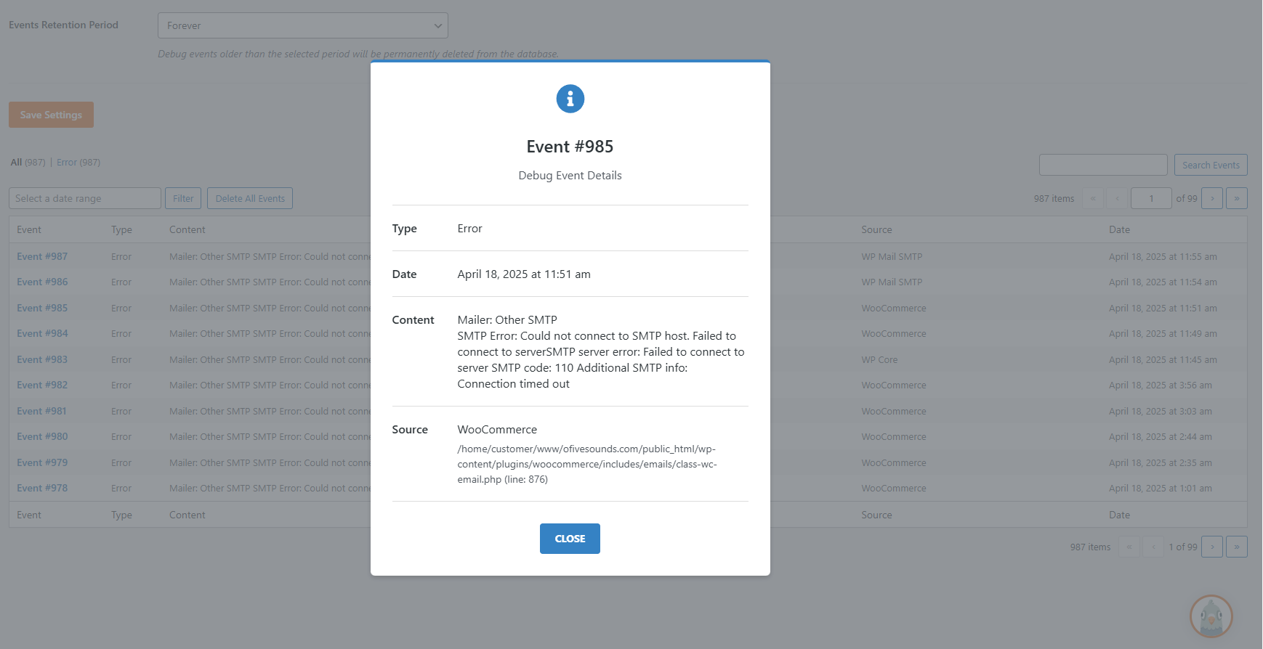The width and height of the screenshot is (1263, 649).
Task: Close the Event #985 dialog
Action: pos(570,539)
